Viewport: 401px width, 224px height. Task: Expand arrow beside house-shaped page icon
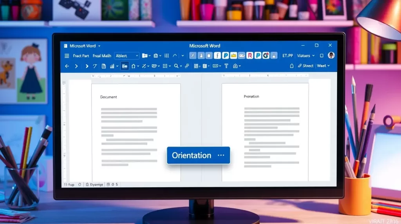(240, 66)
